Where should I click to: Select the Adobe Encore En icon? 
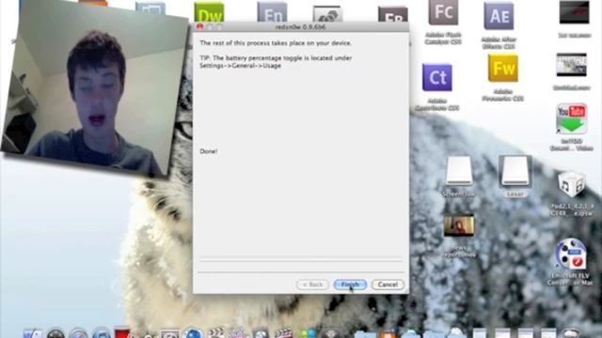(x=272, y=12)
